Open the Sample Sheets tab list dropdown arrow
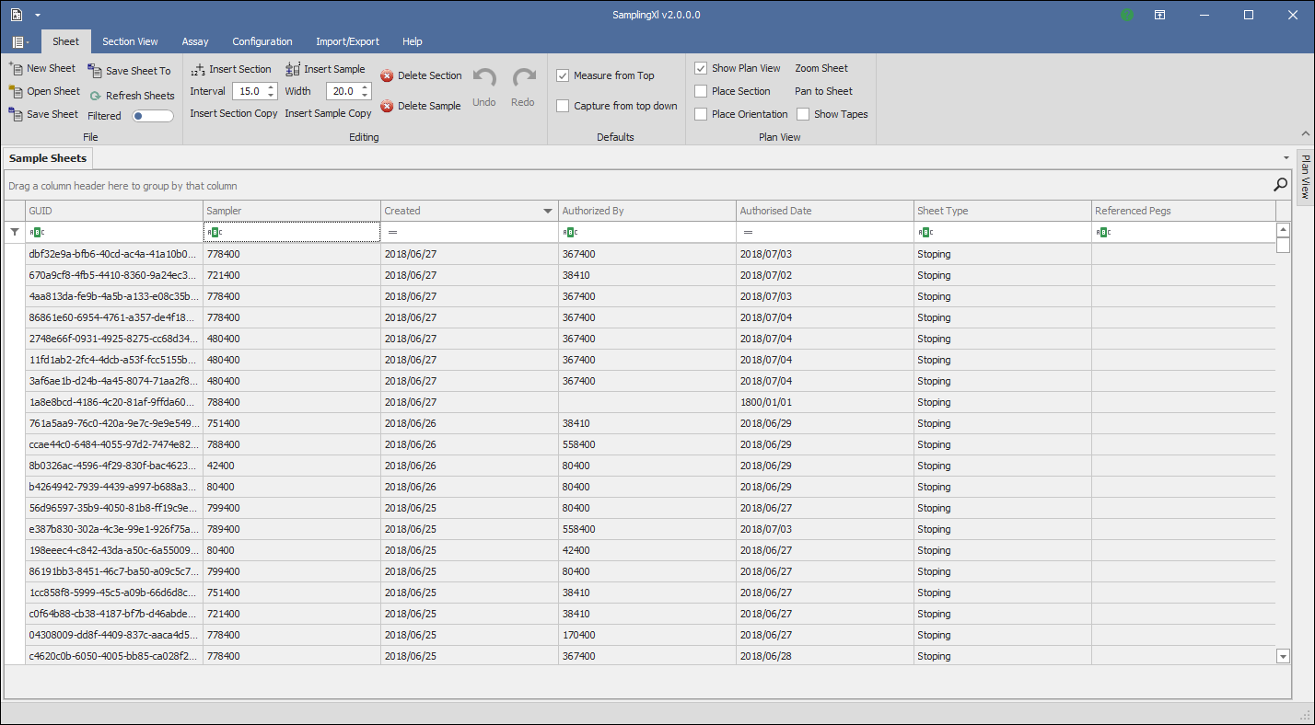The width and height of the screenshot is (1315, 725). point(1286,158)
